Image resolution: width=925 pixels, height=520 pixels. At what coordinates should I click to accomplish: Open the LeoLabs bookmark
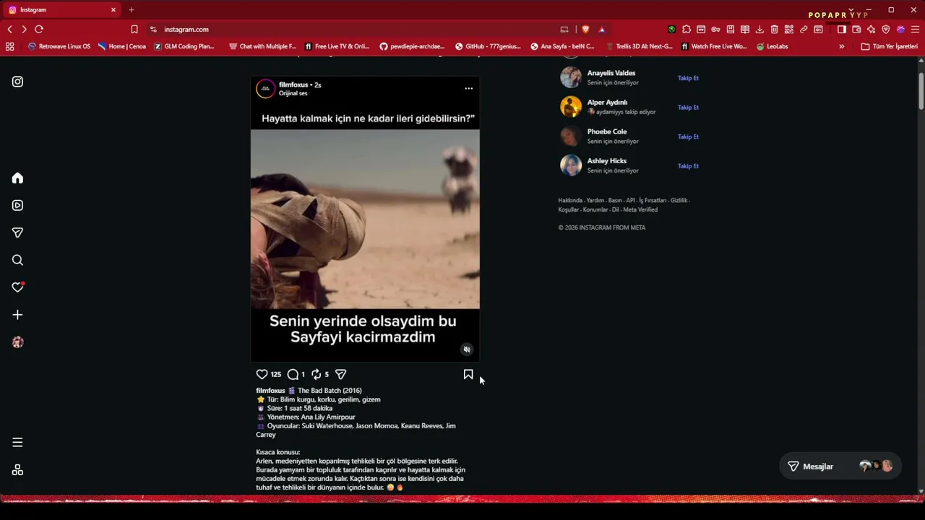coord(772,46)
